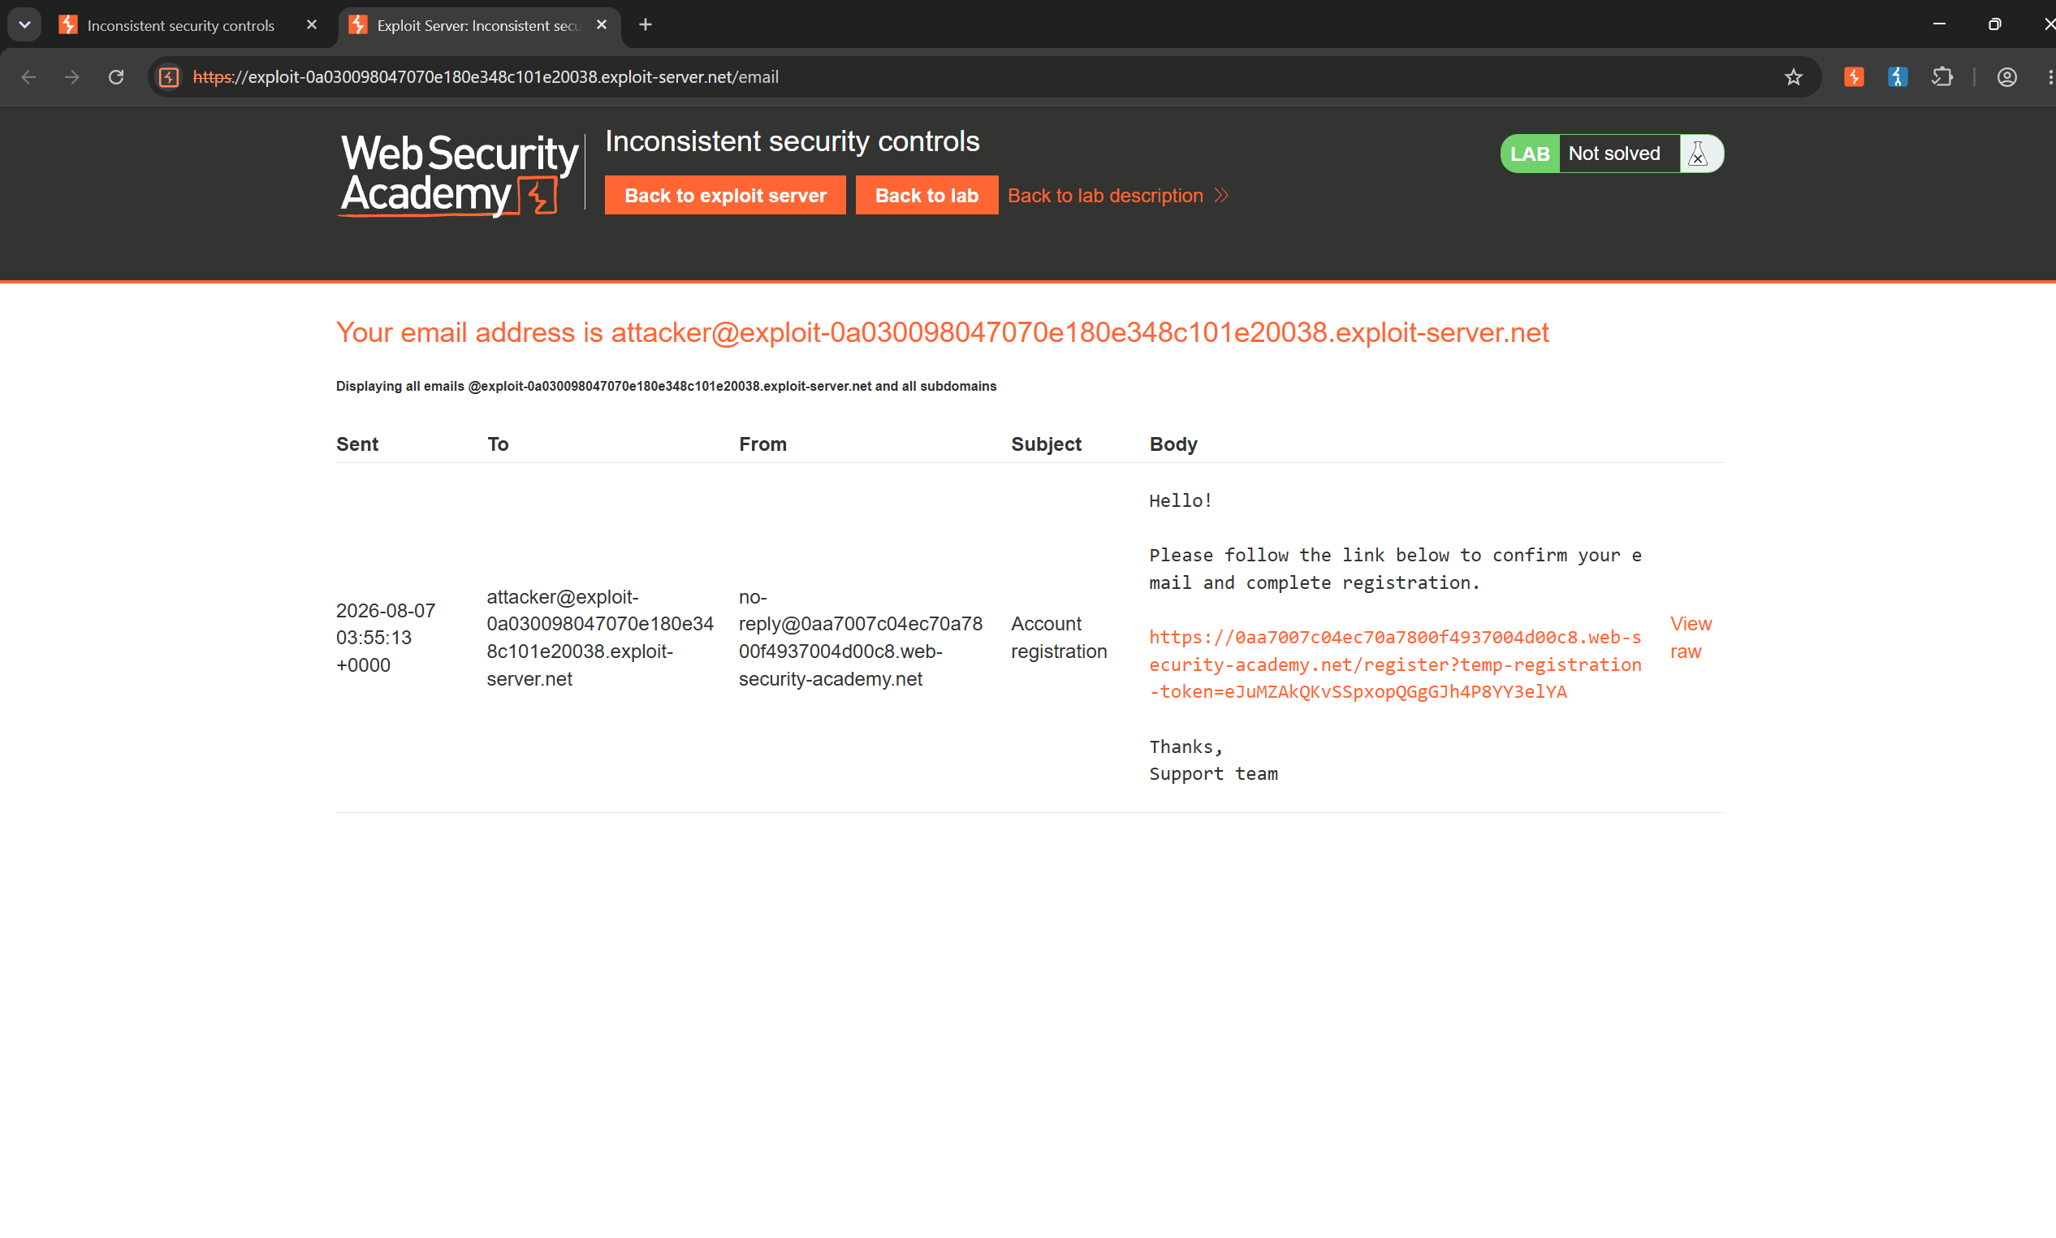Open Chrome's three-dot menu

(x=2048, y=76)
